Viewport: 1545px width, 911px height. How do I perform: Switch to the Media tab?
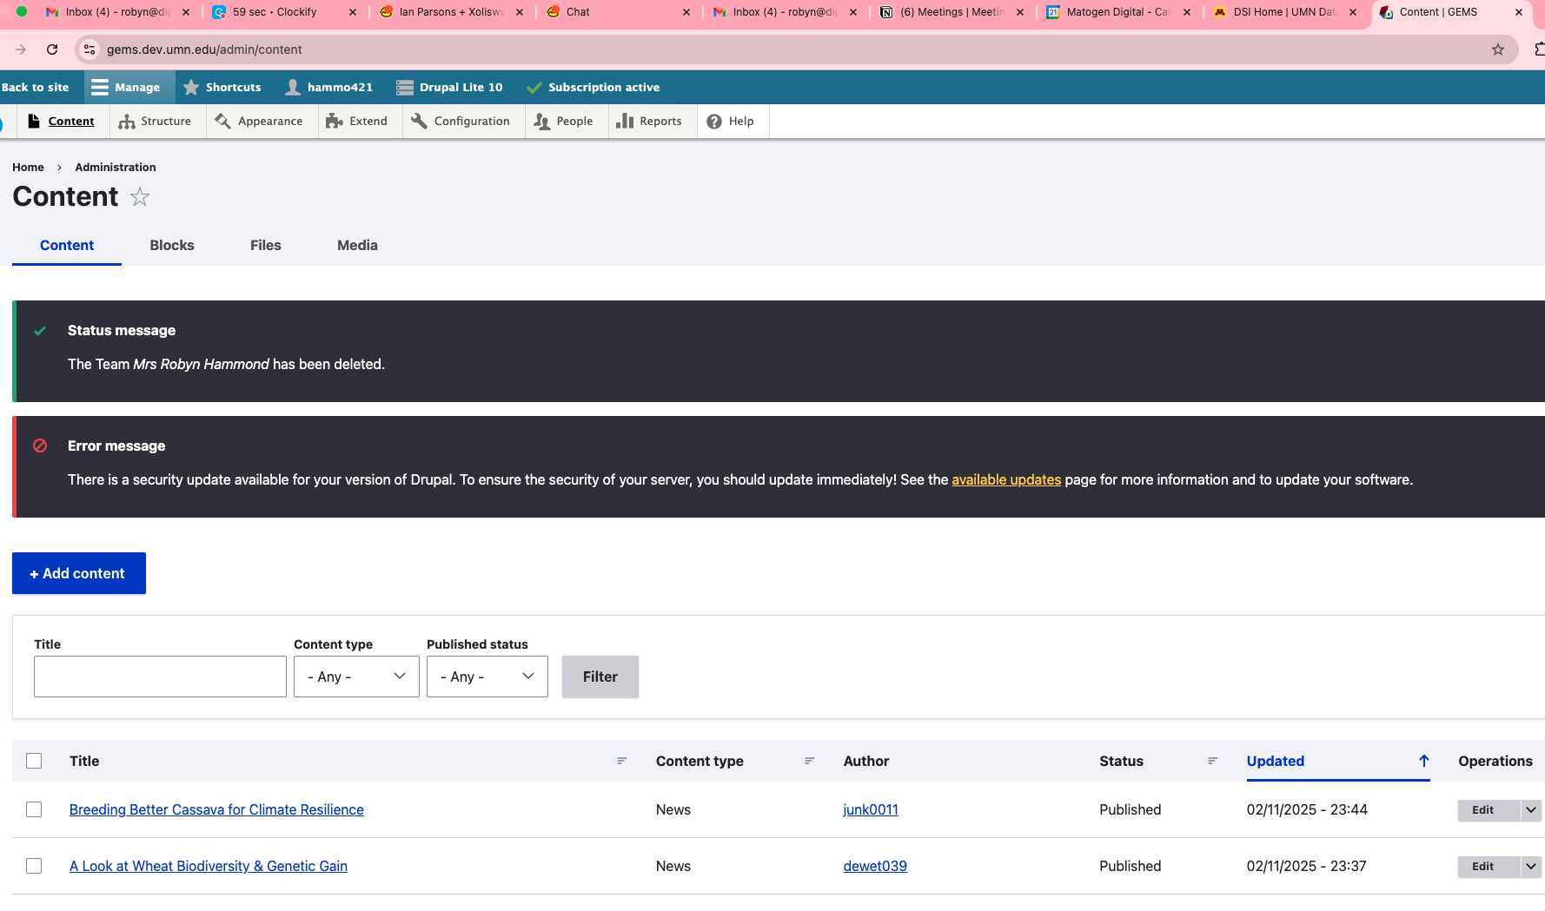[x=357, y=246]
